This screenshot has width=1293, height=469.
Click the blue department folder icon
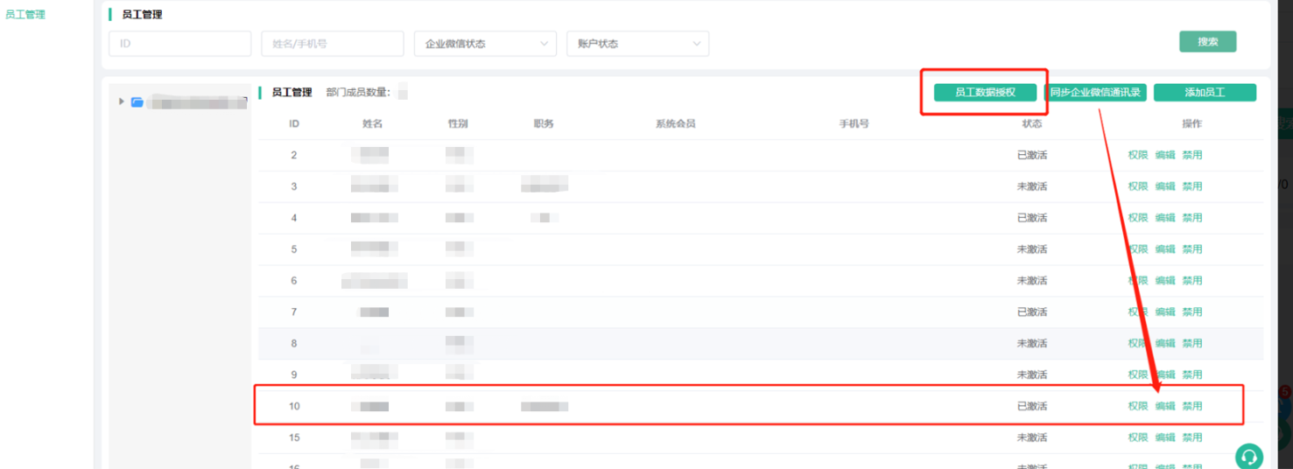tap(137, 102)
